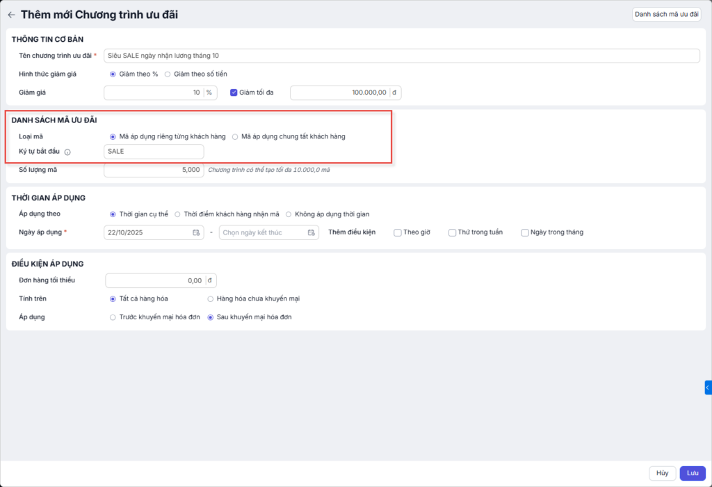Enable the Giảm tối đa checkbox
This screenshot has height=487, width=712.
[x=234, y=92]
